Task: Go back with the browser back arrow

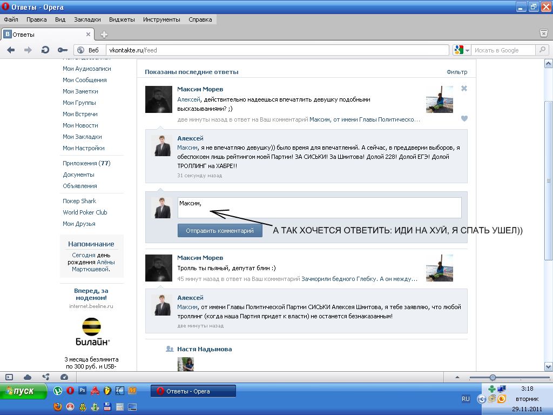Action: [x=11, y=50]
